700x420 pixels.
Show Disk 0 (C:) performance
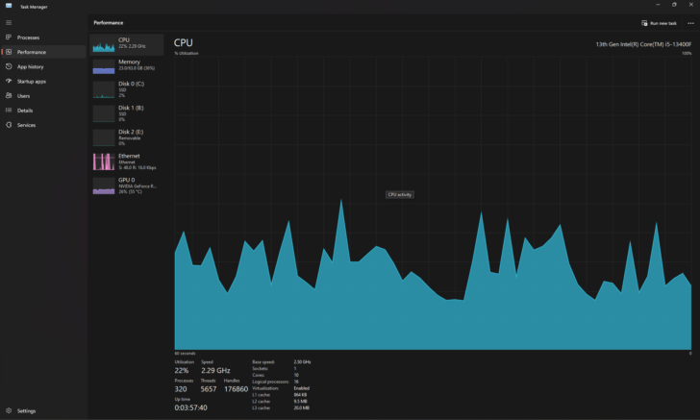127,89
